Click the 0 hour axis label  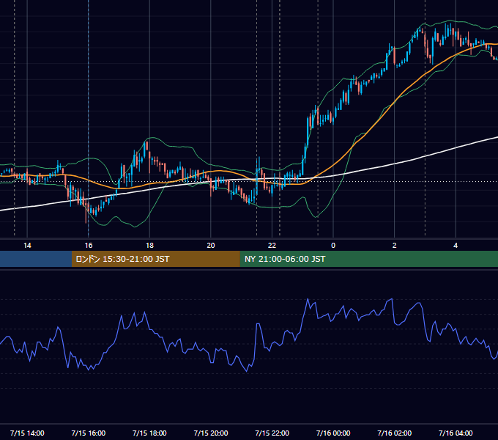333,246
